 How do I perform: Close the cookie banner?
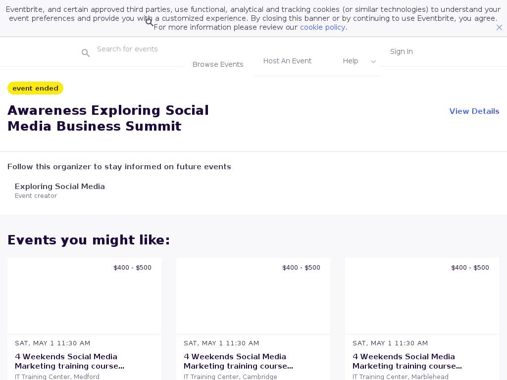coord(499,28)
